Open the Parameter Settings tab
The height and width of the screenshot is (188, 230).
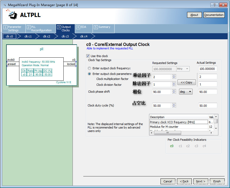coord(14,28)
